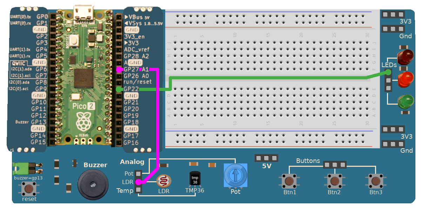Click the GP8 pin label
The width and height of the screenshot is (421, 210).
click(42, 82)
